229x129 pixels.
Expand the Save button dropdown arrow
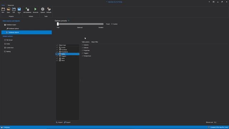point(19,14)
